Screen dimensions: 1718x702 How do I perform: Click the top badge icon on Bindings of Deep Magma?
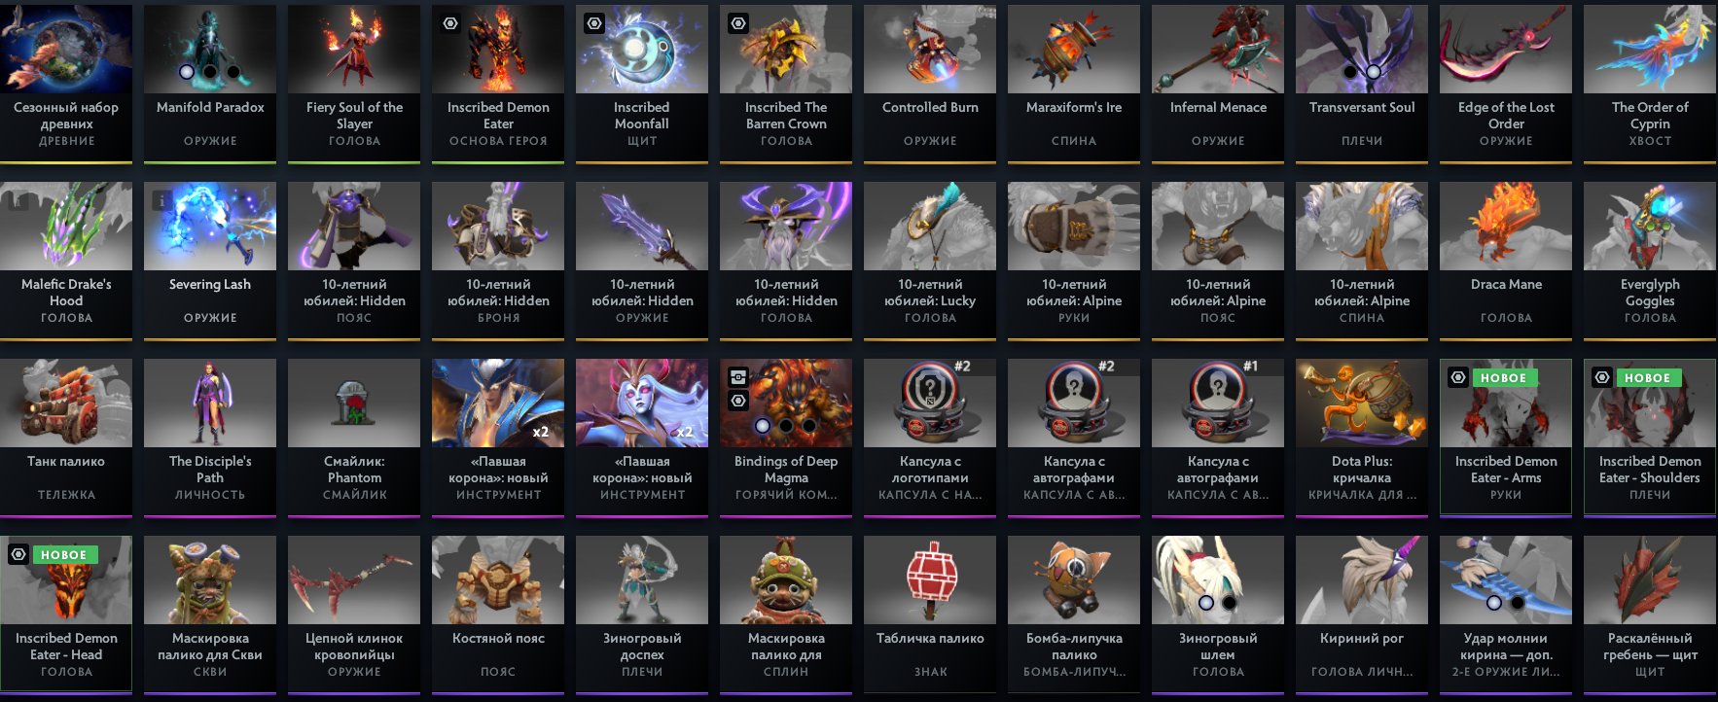(x=738, y=377)
